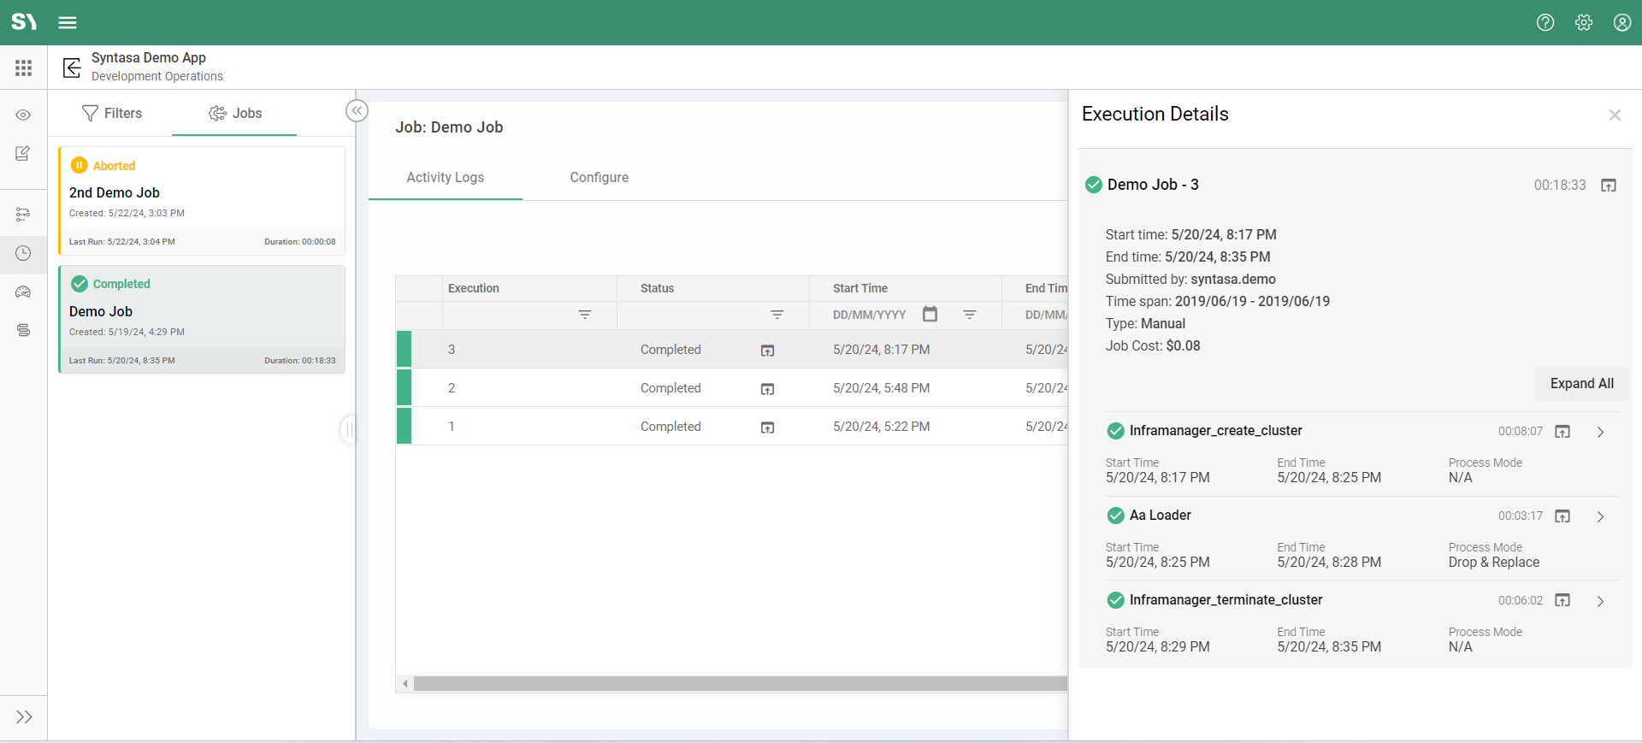Image resolution: width=1642 pixels, height=743 pixels.
Task: Open the user account profile icon
Action: 1621,23
